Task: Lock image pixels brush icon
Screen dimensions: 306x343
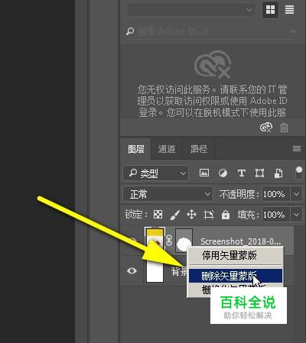Action: (x=175, y=215)
